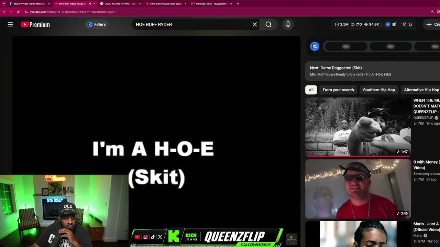Open the B with Money video title
The image size is (440, 247).
pyautogui.click(x=427, y=165)
